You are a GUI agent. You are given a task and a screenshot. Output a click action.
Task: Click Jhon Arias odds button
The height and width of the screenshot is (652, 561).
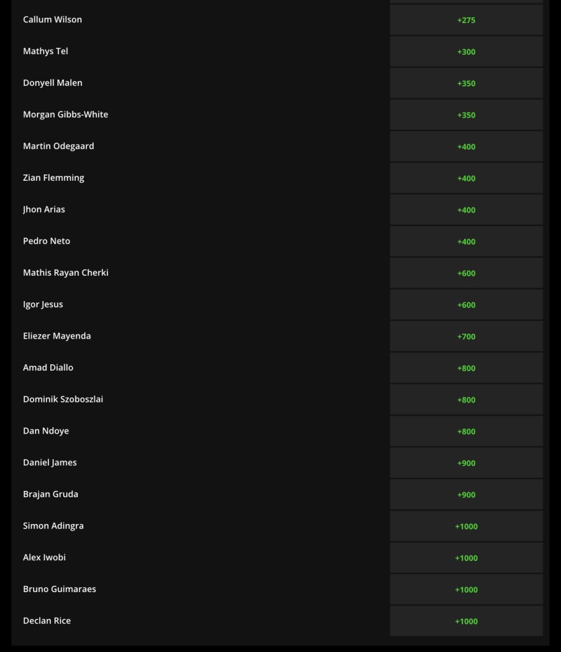(x=466, y=210)
